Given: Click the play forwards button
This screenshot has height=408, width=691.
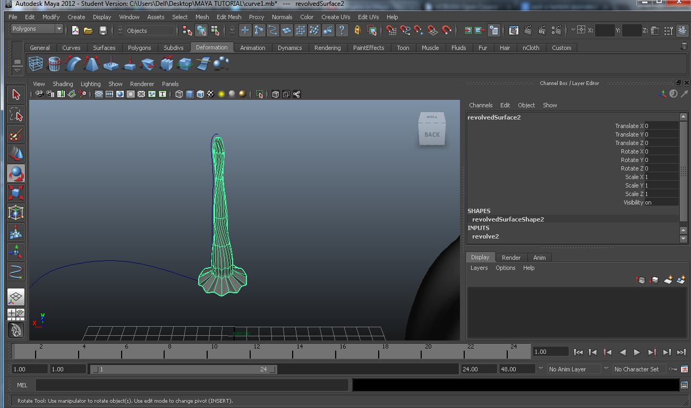Looking at the screenshot, I should point(637,352).
